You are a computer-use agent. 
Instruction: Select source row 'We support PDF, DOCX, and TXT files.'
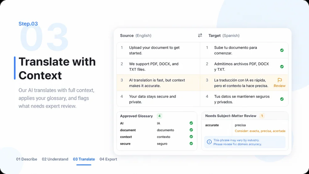[x=158, y=67]
